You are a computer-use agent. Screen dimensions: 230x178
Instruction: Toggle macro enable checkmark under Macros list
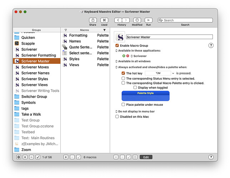pyautogui.click(x=79, y=157)
